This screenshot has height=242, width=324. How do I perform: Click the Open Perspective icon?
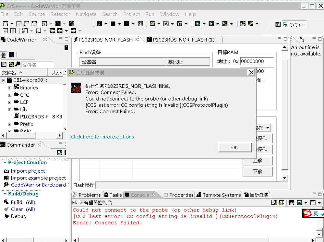coord(278,25)
